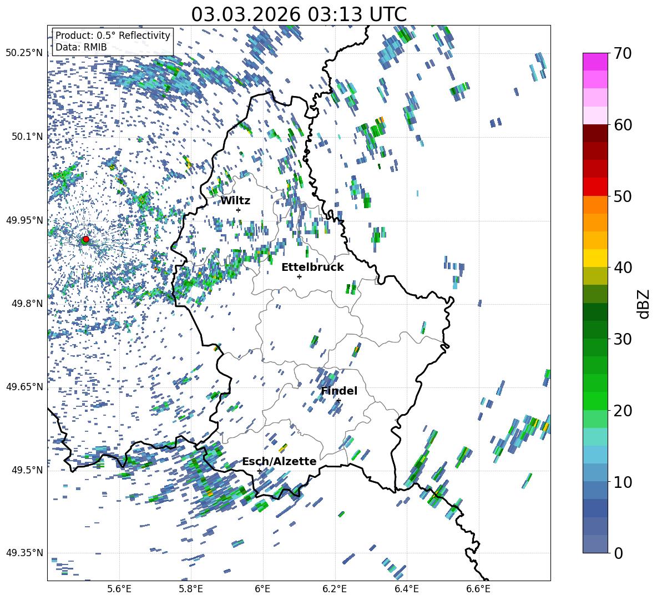Click the 20 tick on the colorbar
The image size is (657, 600).
[x=623, y=410]
